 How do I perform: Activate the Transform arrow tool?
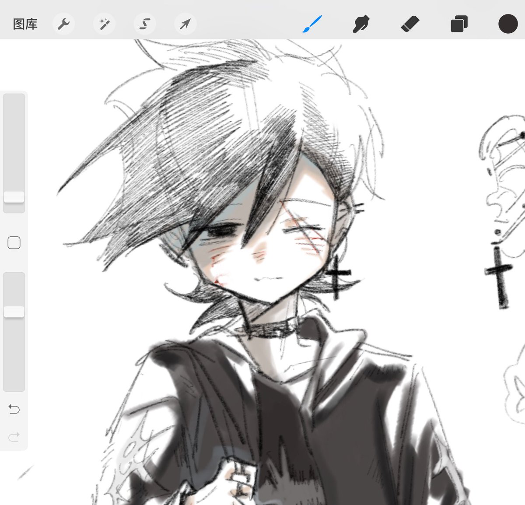coord(185,24)
